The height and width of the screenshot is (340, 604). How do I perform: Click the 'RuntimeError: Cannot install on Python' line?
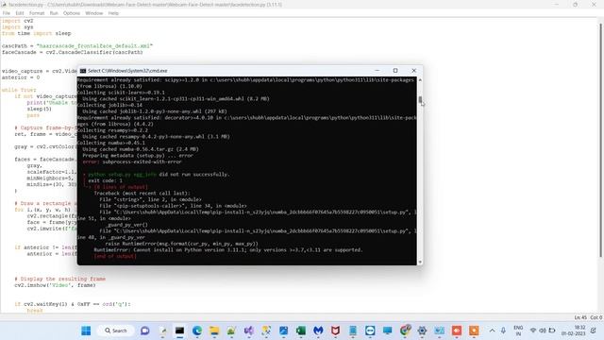(x=228, y=249)
